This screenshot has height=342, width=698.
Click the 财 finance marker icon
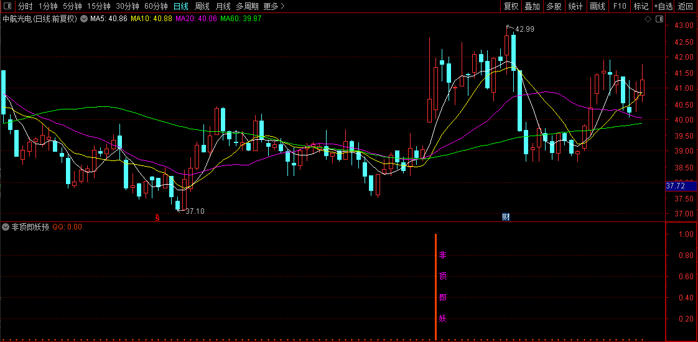click(x=506, y=217)
